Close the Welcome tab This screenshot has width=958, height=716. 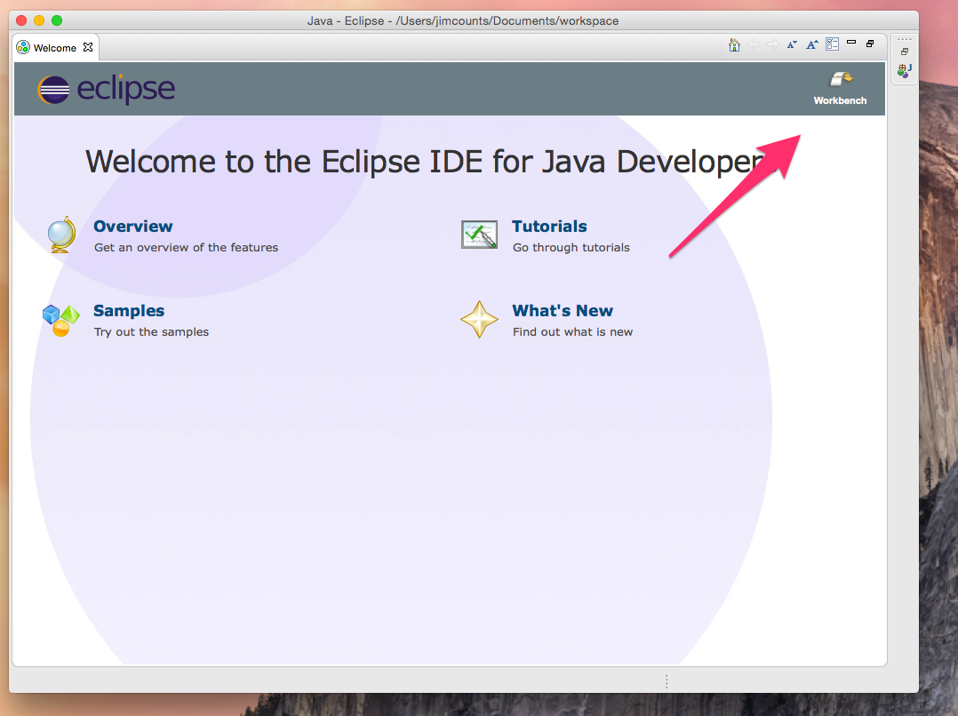(x=88, y=47)
